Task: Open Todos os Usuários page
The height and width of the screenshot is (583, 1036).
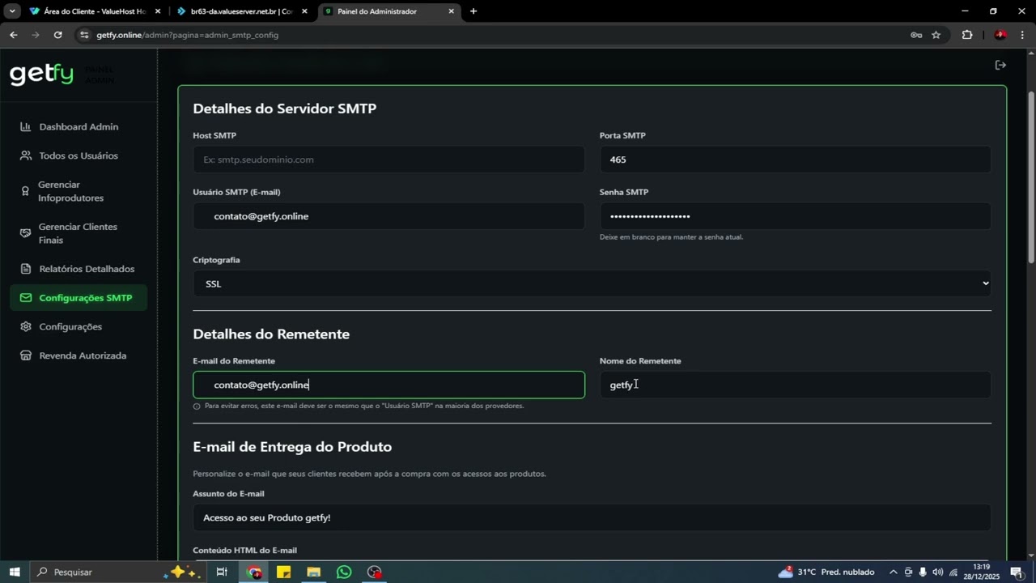Action: point(79,155)
